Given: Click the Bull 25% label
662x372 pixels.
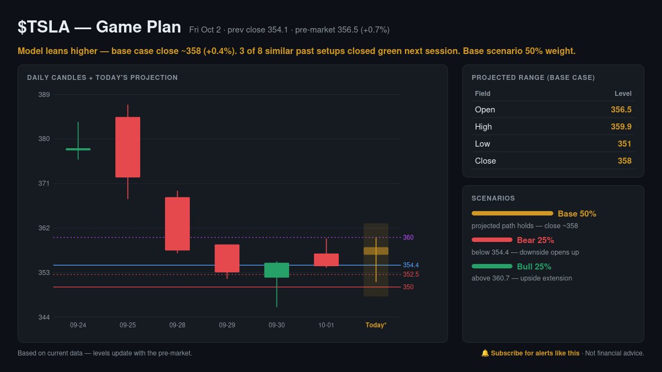Looking at the screenshot, I should click(534, 267).
